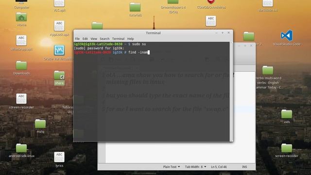This screenshot has width=311, height=175.
Task: Open the darkcode.txt file icon
Action: [268, 3]
